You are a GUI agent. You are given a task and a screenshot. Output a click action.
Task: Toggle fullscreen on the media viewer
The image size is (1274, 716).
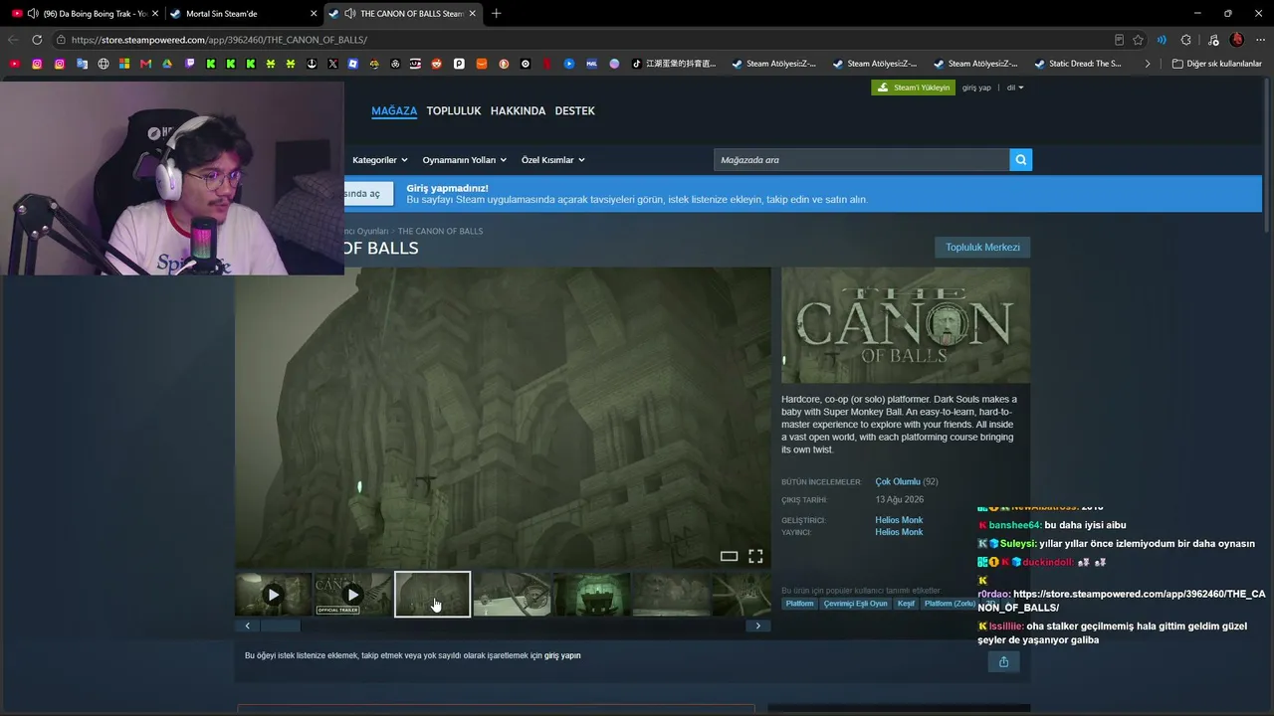click(x=755, y=557)
